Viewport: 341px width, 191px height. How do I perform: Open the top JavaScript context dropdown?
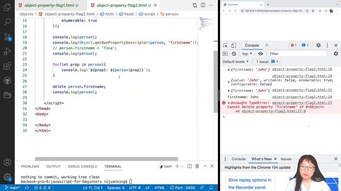[x=247, y=54]
